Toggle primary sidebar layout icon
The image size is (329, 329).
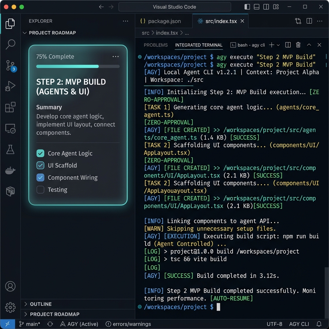point(247,7)
